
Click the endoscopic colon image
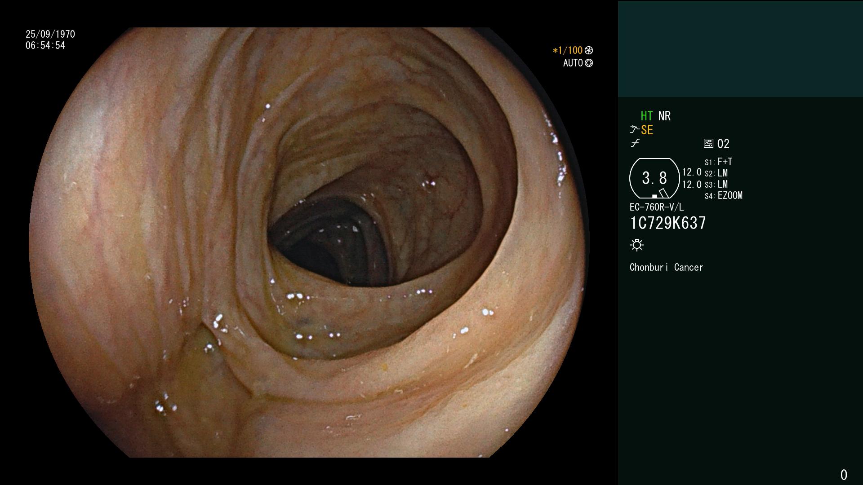[x=309, y=242]
